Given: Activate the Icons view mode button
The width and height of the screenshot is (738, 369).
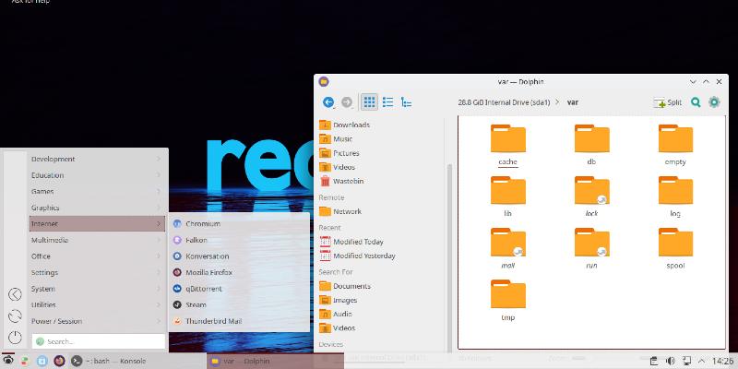Looking at the screenshot, I should (x=369, y=102).
